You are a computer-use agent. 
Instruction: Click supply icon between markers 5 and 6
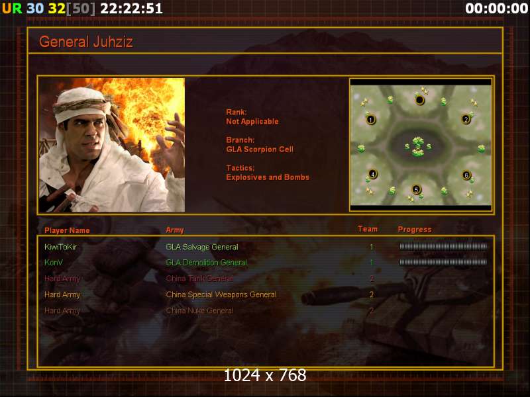click(444, 191)
